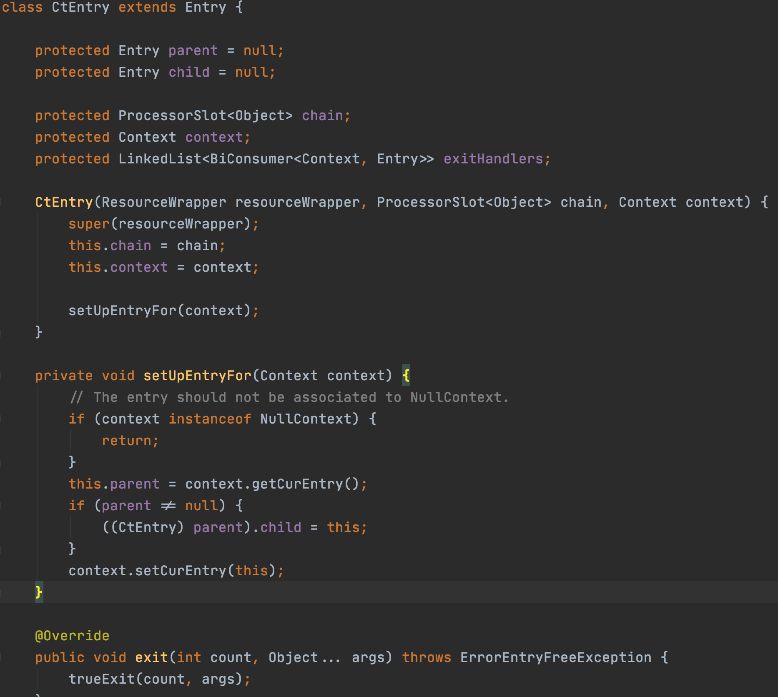778x697 pixels.
Task: Click the comment about NullContext
Action: [289, 398]
